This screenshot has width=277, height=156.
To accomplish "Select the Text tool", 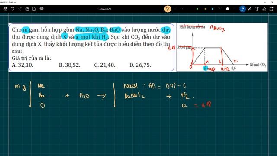I will pos(257,9).
